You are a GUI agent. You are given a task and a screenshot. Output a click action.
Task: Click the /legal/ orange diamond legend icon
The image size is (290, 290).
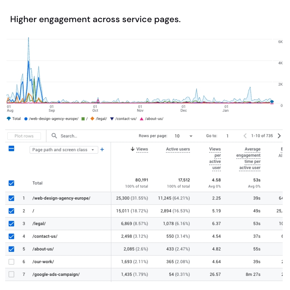pyautogui.click(x=92, y=119)
